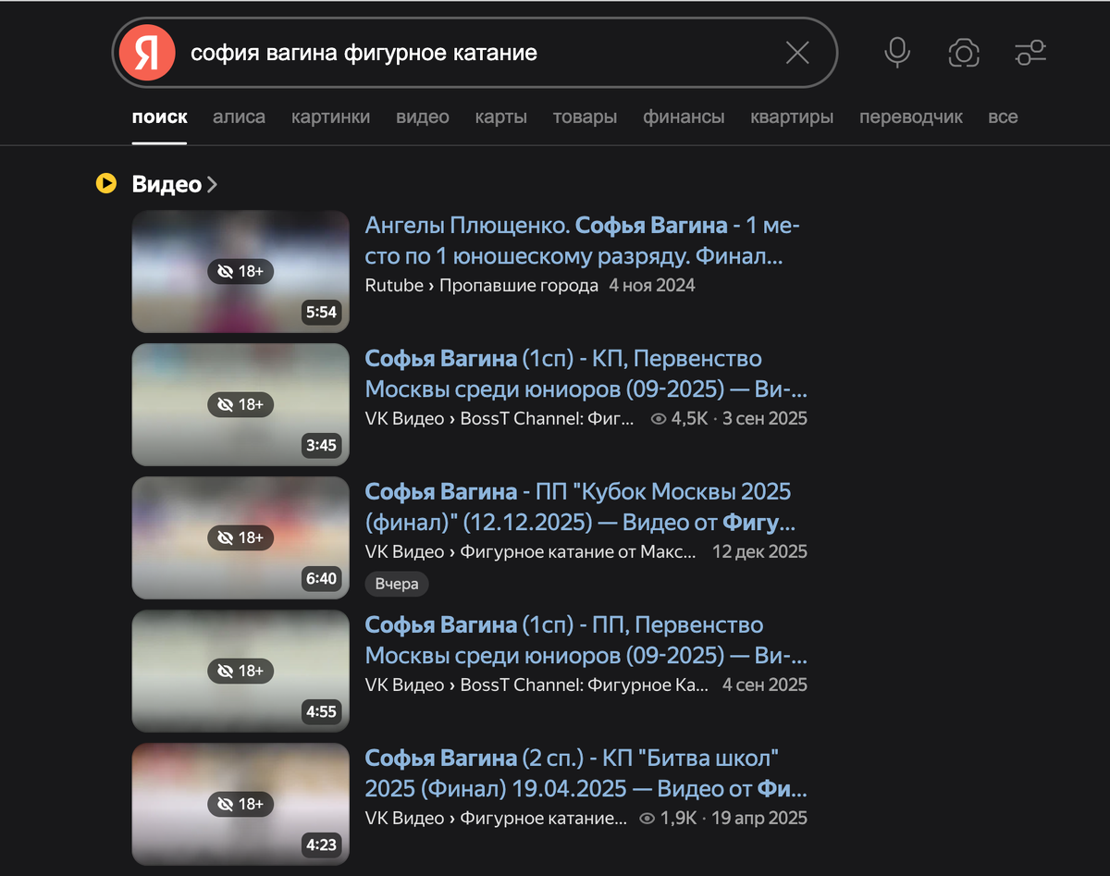Open КП Первенство Москвы video link
Viewport: 1110px width, 876px height.
tap(586, 374)
